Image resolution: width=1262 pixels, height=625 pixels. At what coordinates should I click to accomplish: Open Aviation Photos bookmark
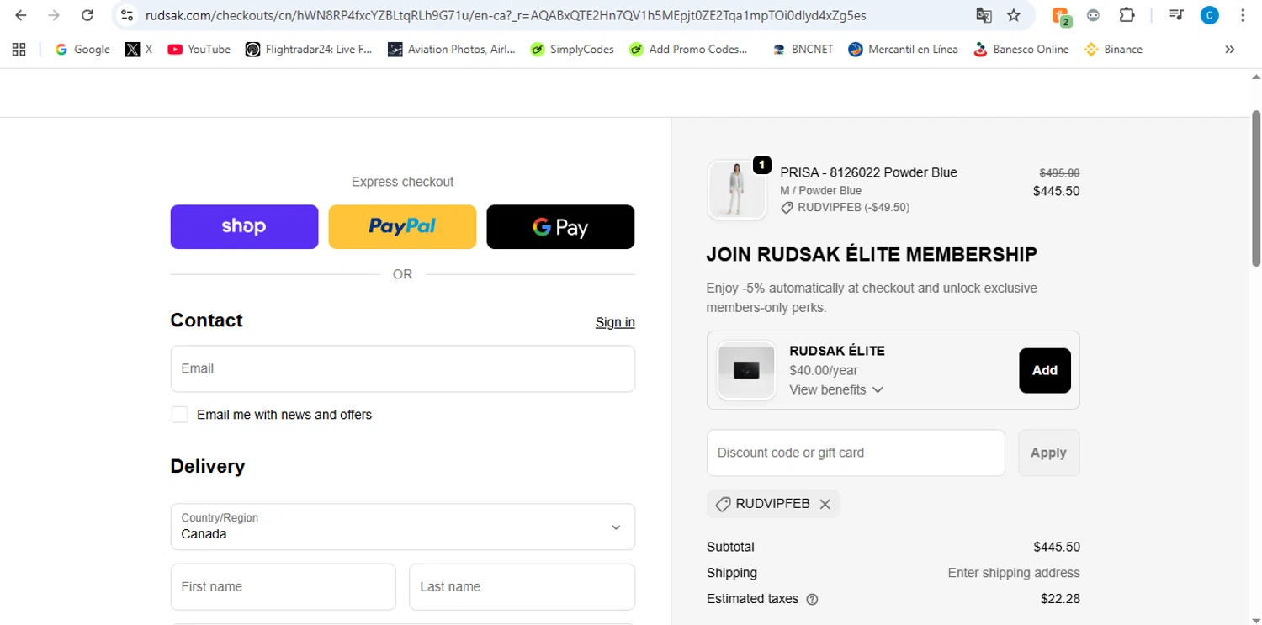pos(452,50)
